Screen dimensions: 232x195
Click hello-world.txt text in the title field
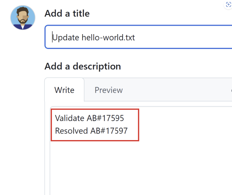tap(108, 37)
